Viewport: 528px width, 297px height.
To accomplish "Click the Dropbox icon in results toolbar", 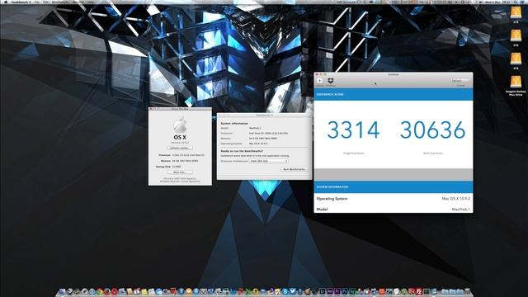I will (330, 81).
